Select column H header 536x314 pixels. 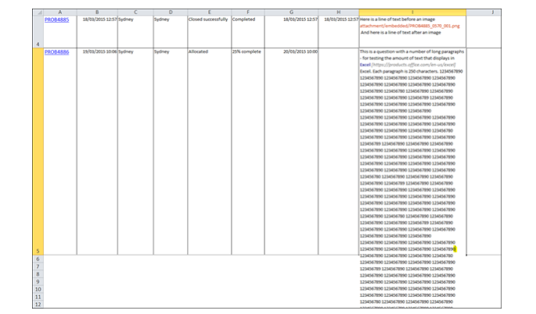click(x=339, y=12)
